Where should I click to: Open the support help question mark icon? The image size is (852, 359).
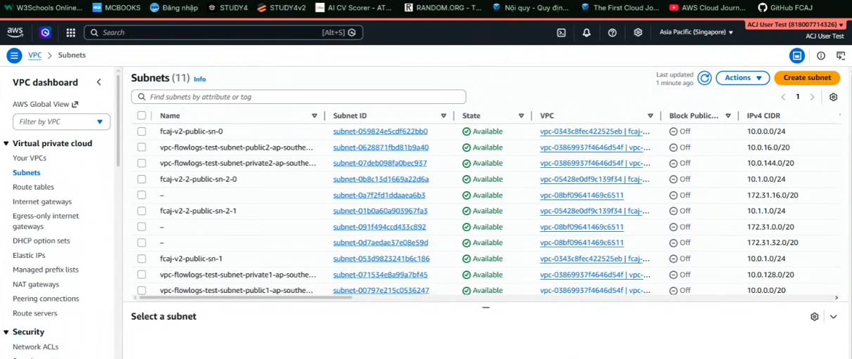point(612,32)
